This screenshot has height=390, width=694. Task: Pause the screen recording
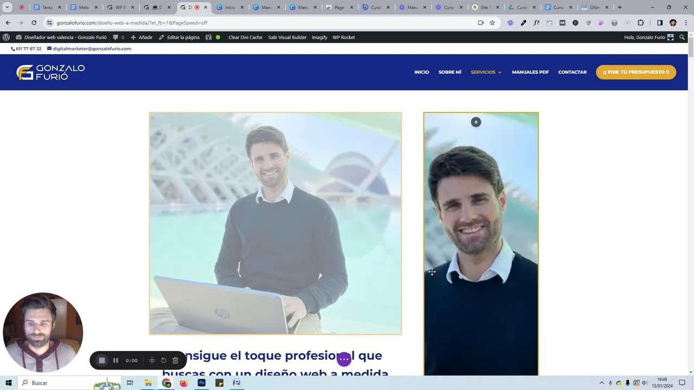pos(115,360)
